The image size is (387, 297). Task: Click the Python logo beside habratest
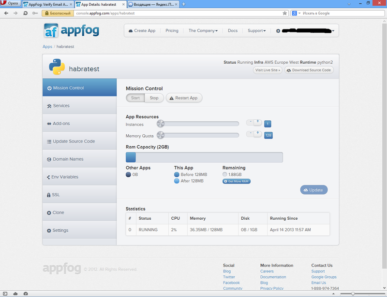57,67
